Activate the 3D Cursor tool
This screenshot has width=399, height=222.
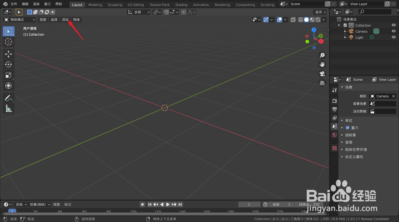click(8, 42)
